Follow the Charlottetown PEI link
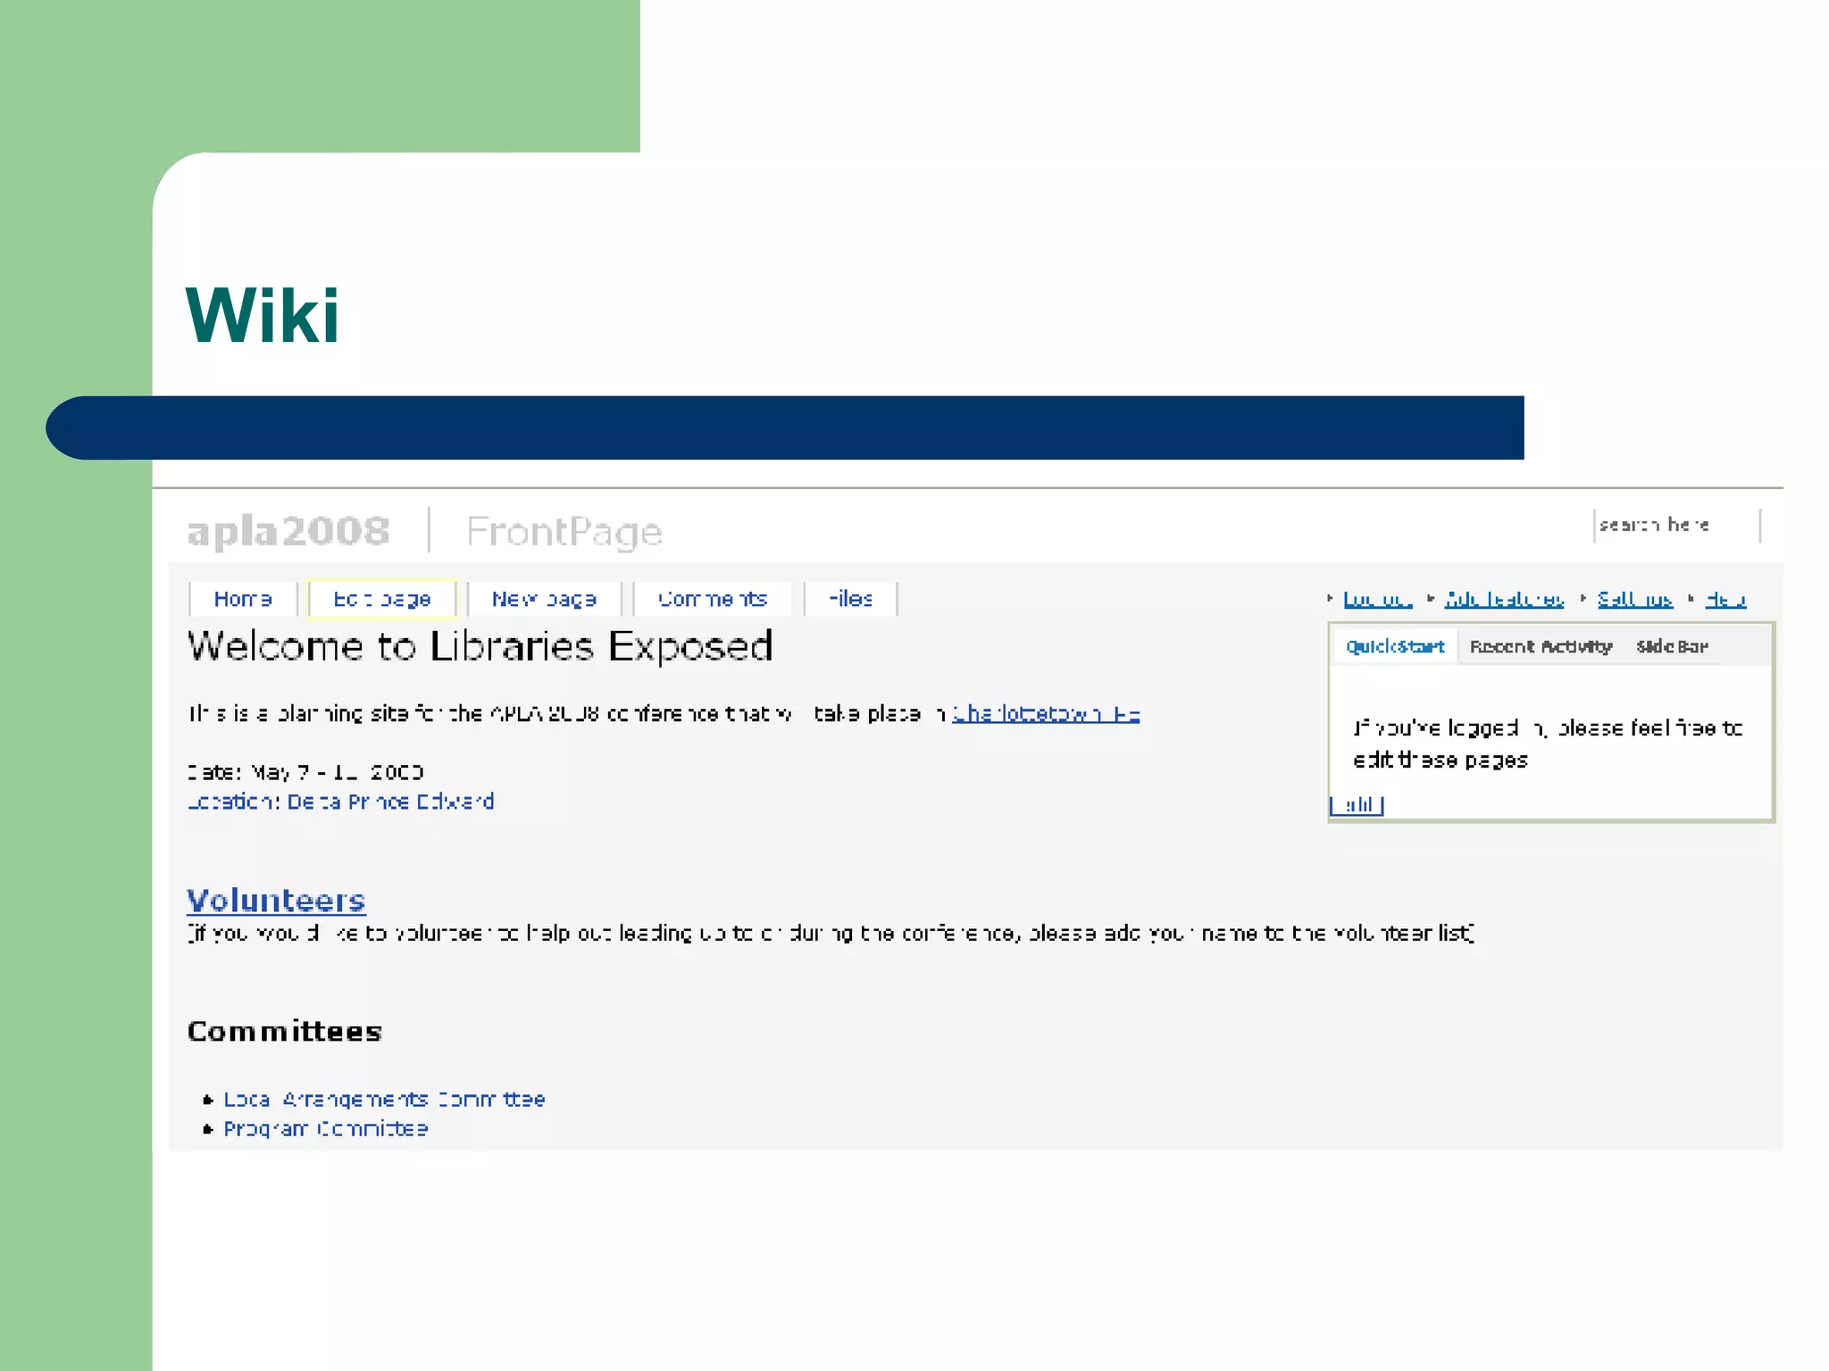1829x1371 pixels. pyautogui.click(x=1046, y=714)
